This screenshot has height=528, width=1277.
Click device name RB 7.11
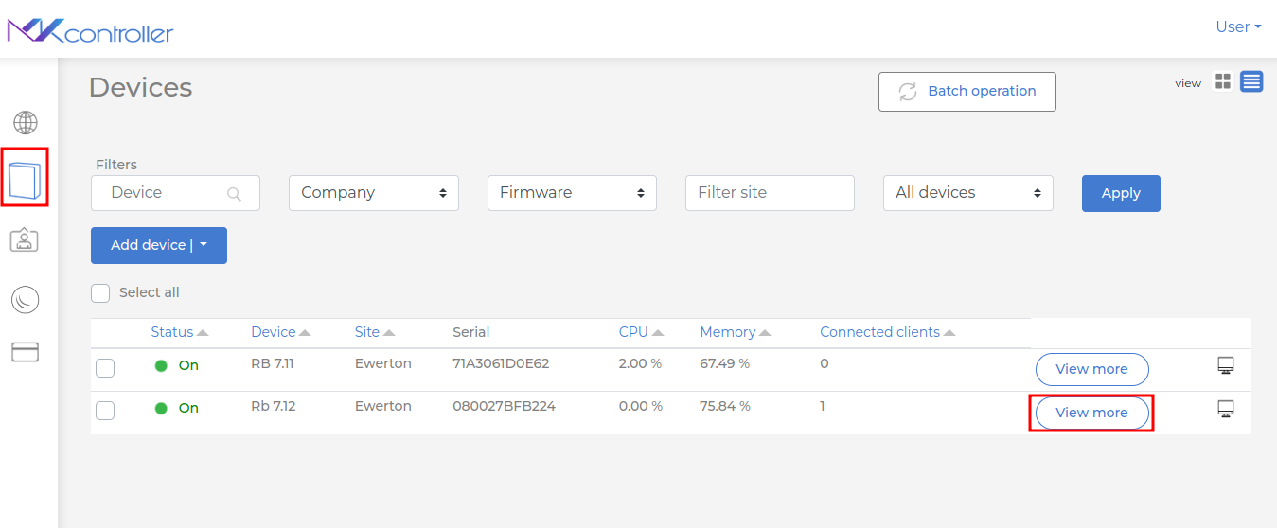pyautogui.click(x=273, y=363)
